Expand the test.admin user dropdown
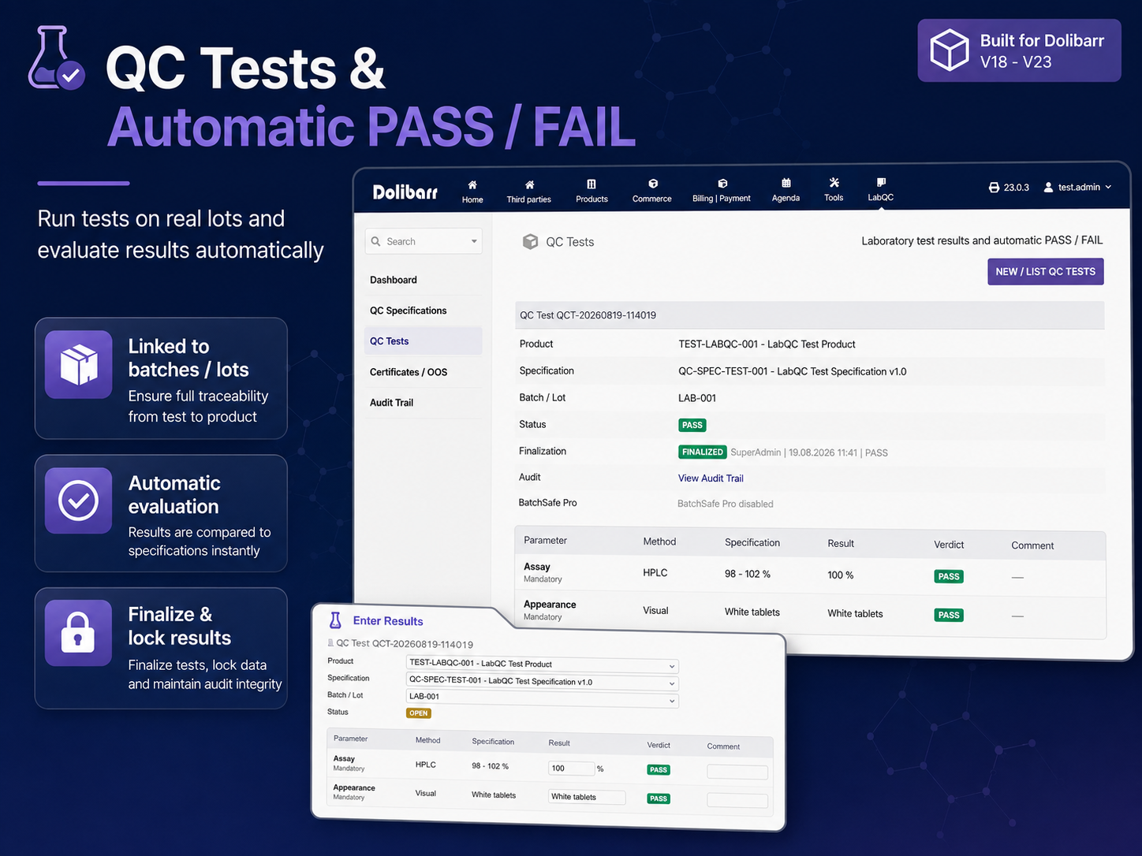Viewport: 1142px width, 856px height. click(x=1077, y=188)
